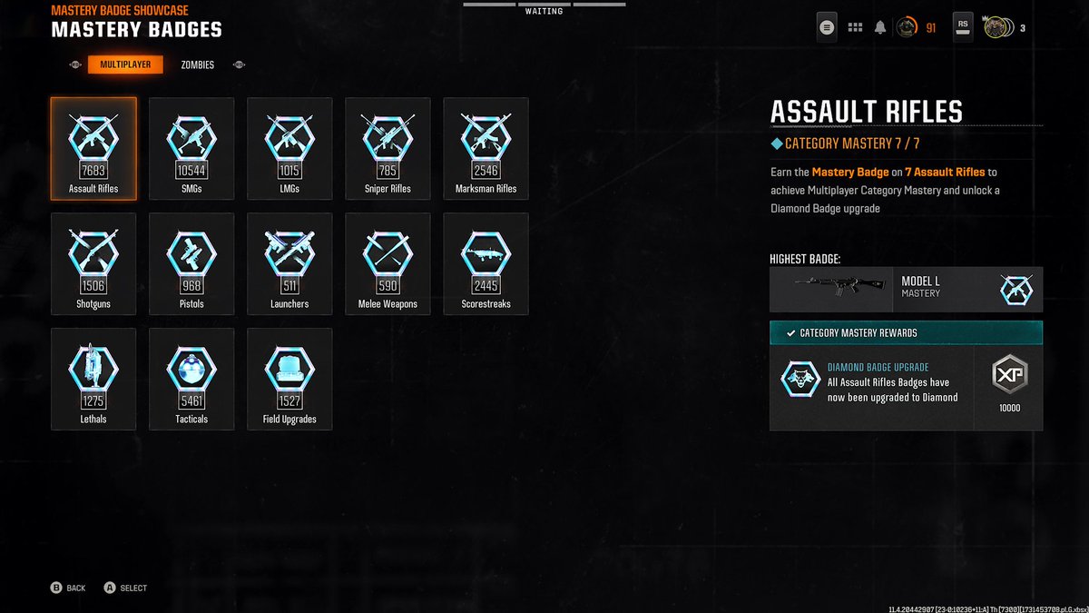
Task: Open the grid launcher icon
Action: (855, 27)
